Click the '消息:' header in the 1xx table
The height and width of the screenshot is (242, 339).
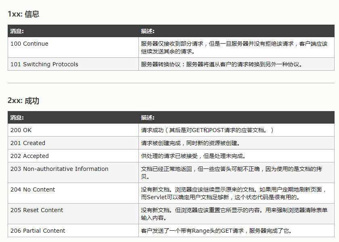pyautogui.click(x=73, y=31)
